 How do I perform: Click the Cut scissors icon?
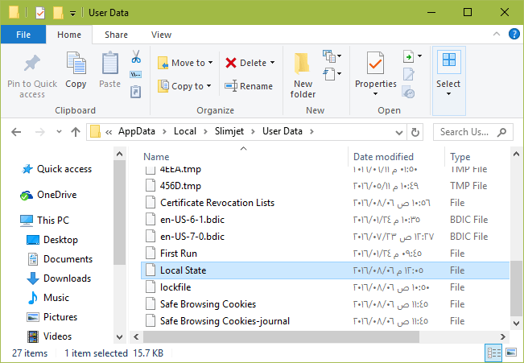click(136, 56)
